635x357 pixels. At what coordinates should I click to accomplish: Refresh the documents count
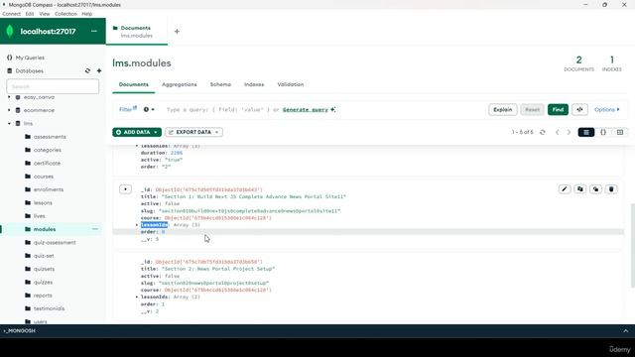tap(543, 132)
